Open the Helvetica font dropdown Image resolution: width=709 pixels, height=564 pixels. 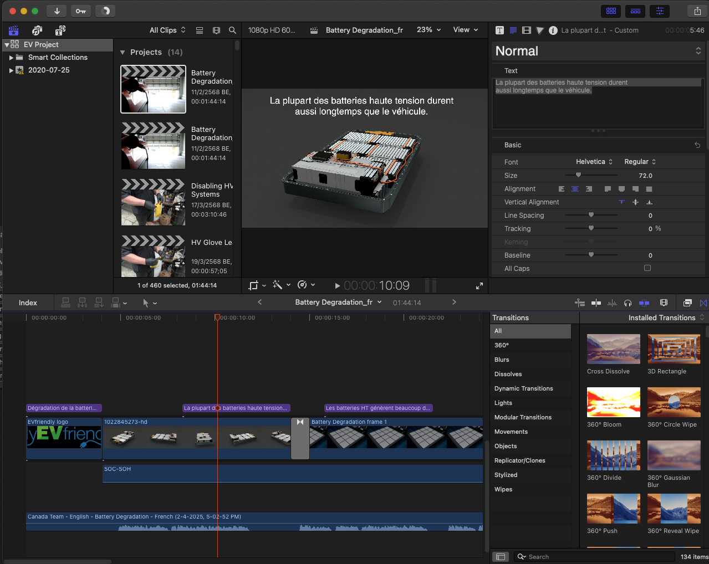pyautogui.click(x=594, y=162)
